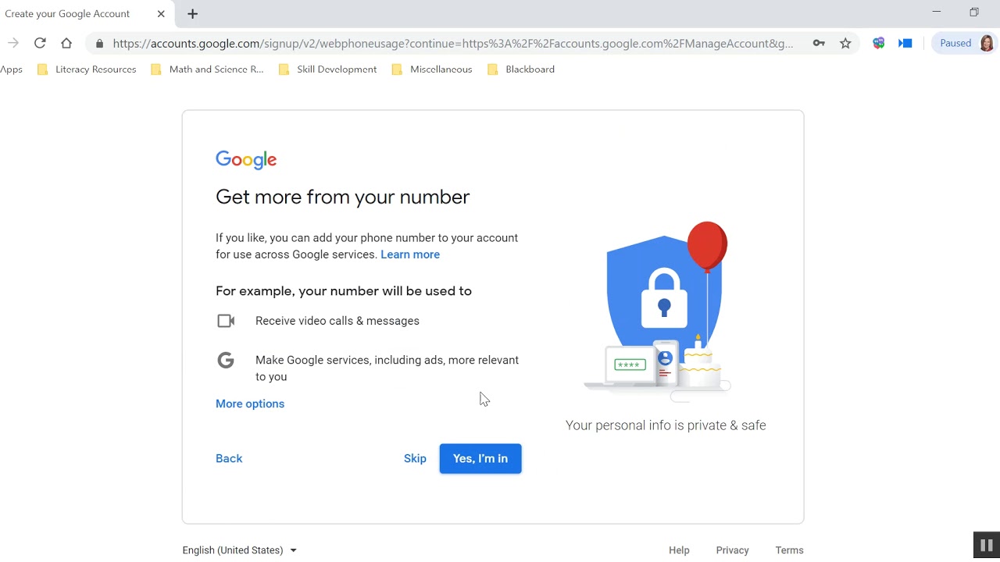Click the purple extension icon in toolbar
Image resolution: width=1000 pixels, height=562 pixels.
pyautogui.click(x=879, y=44)
